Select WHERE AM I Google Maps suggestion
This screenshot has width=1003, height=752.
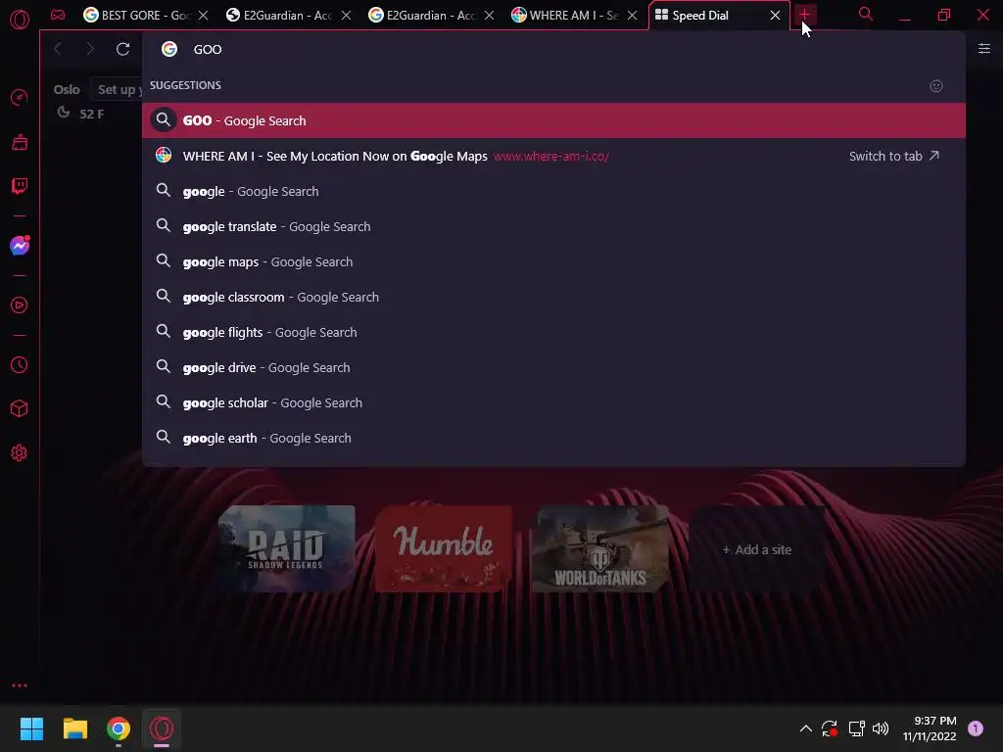[x=553, y=156]
